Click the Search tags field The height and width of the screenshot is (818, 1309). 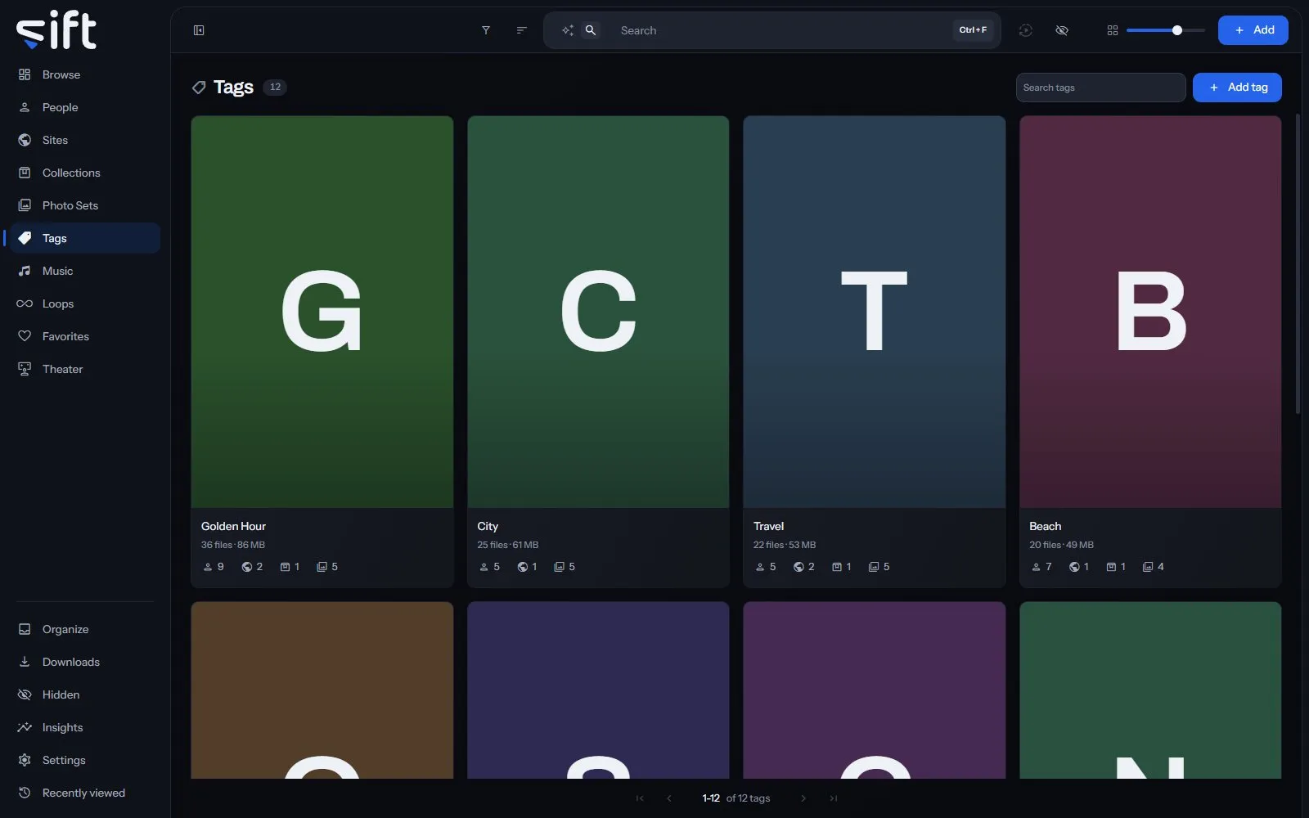[x=1100, y=88]
